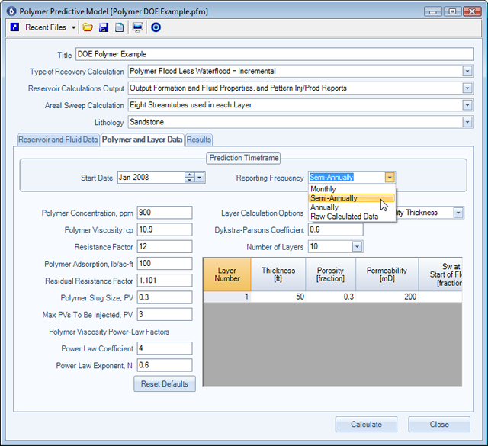
Task: Click the porosity cell value 0.3
Action: point(330,297)
